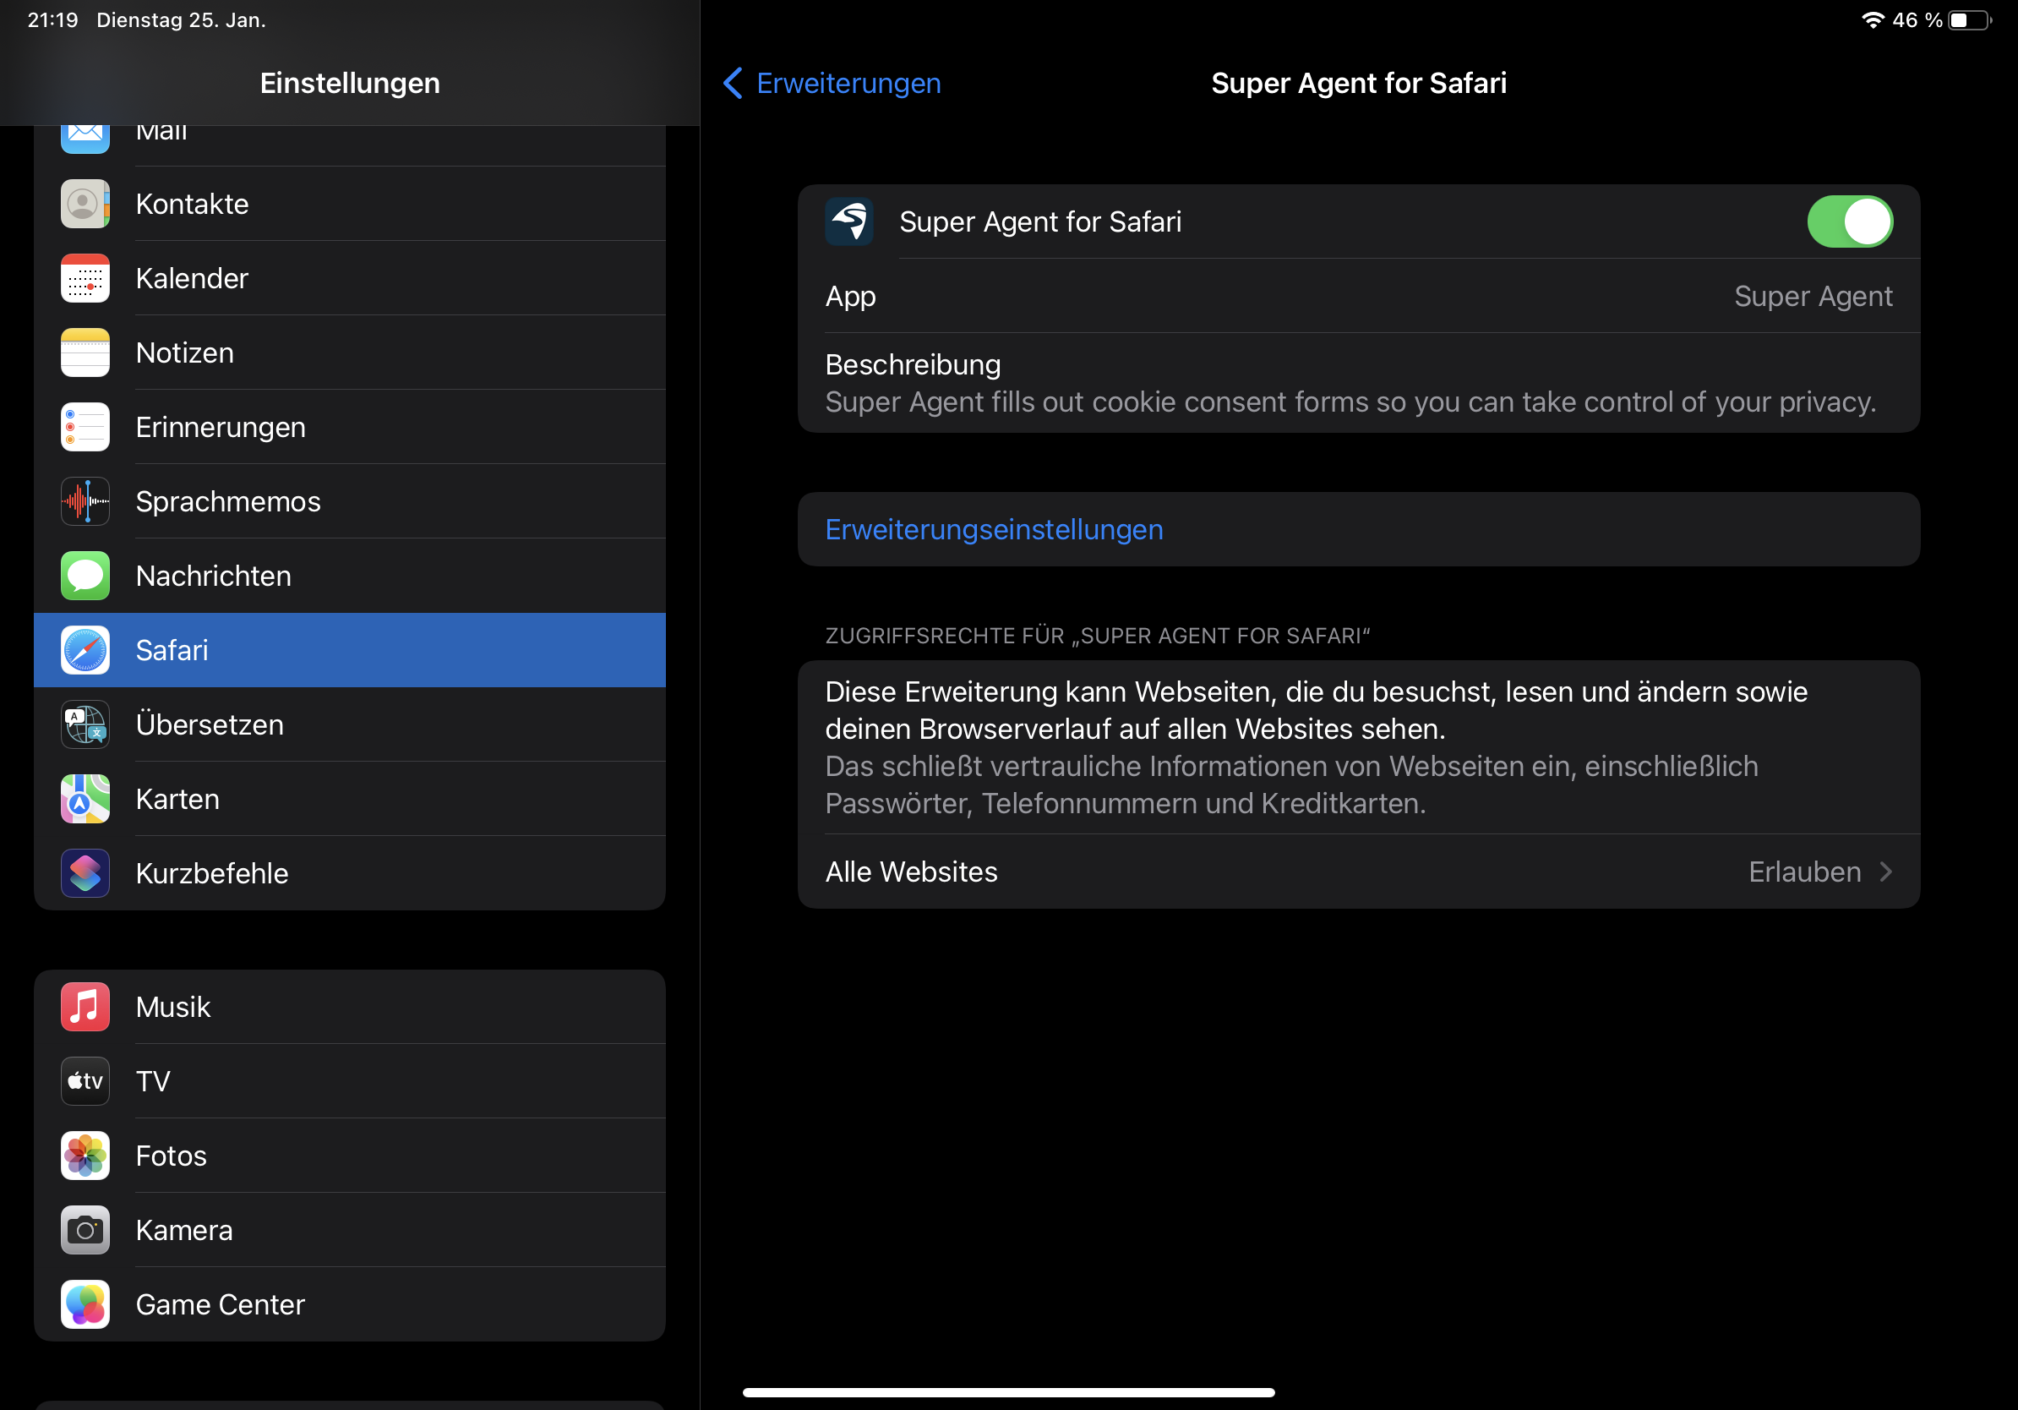Tap the Karten maps icon

(x=85, y=799)
